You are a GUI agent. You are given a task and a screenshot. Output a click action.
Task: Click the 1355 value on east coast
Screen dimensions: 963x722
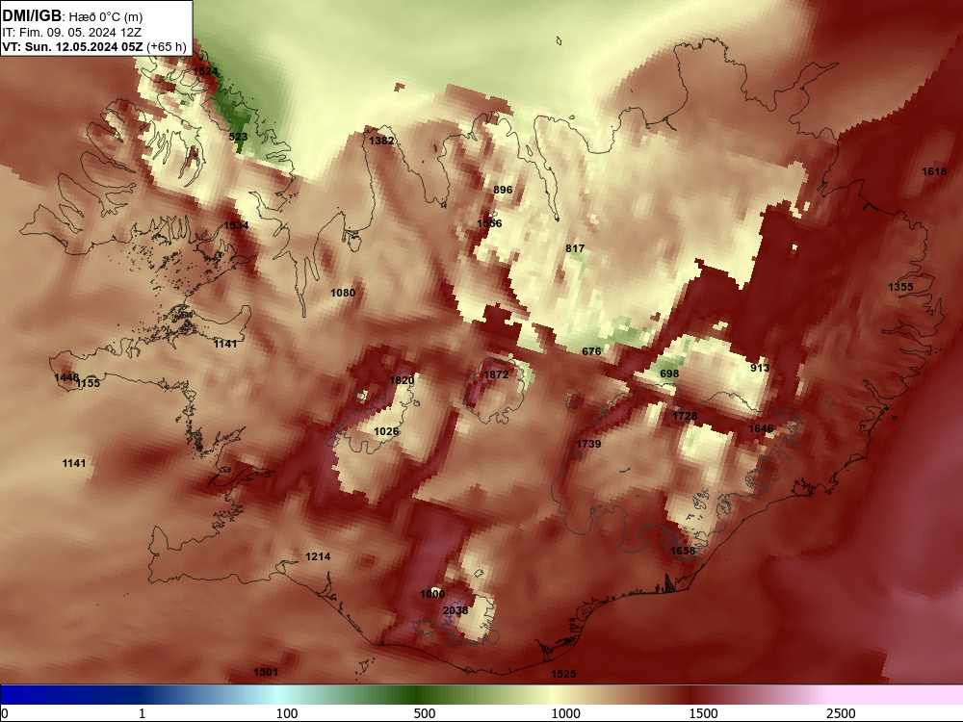tap(900, 287)
